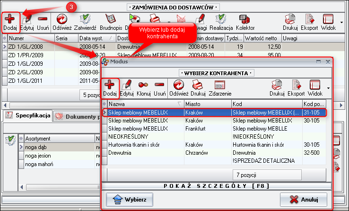Expand main toolbar overflow arrow next to Widok

(x=341, y=22)
